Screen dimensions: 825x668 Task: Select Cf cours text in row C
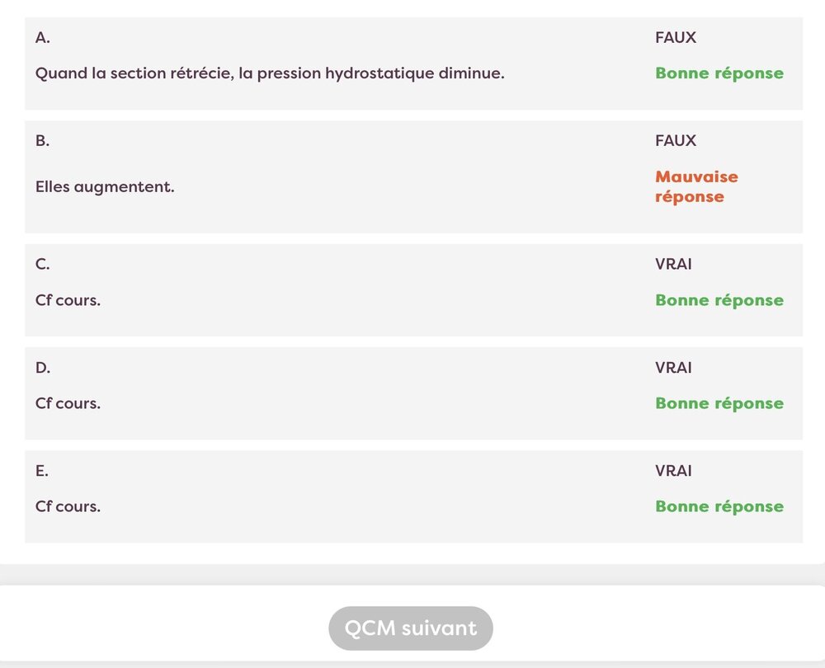point(68,300)
